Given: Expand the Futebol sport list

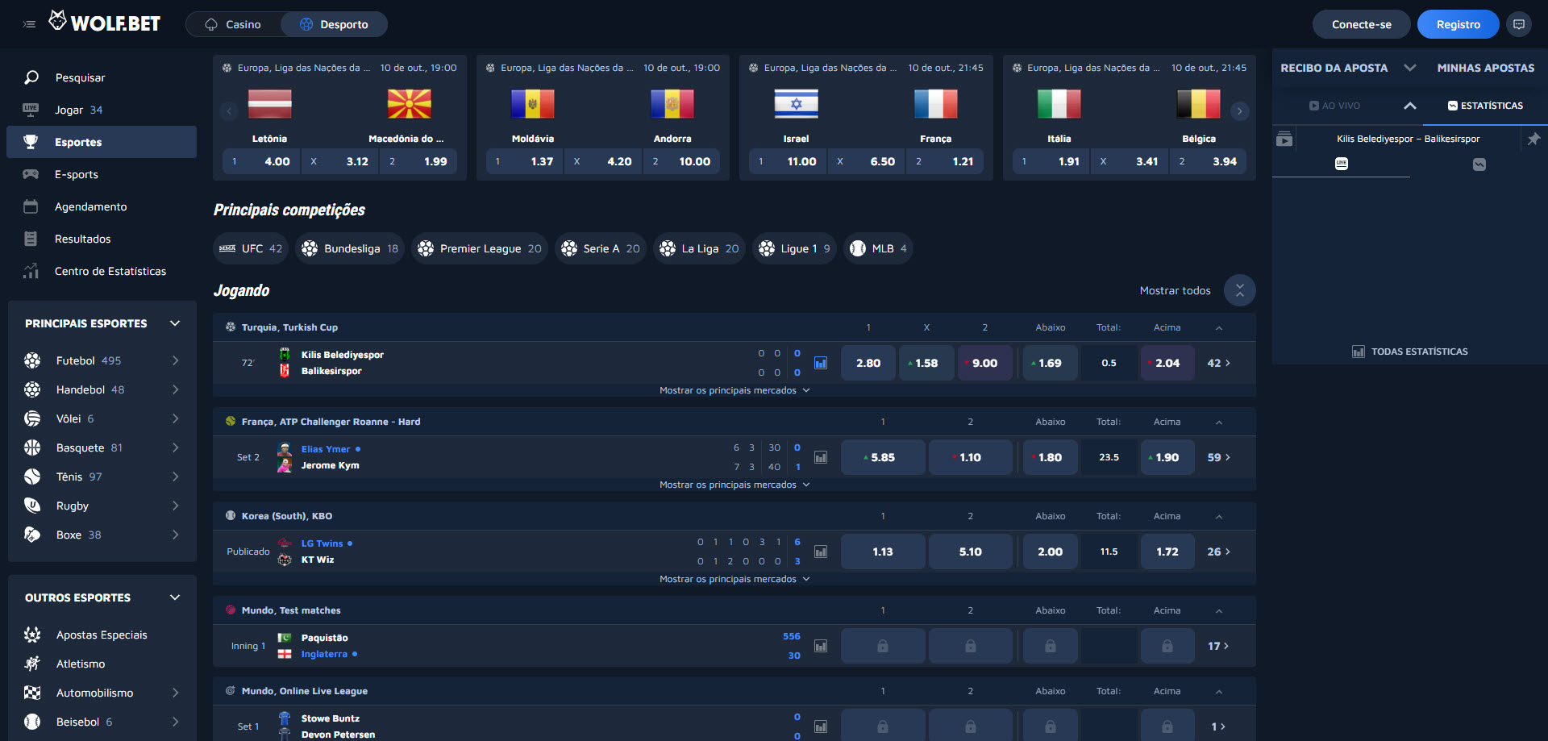Looking at the screenshot, I should coord(175,360).
